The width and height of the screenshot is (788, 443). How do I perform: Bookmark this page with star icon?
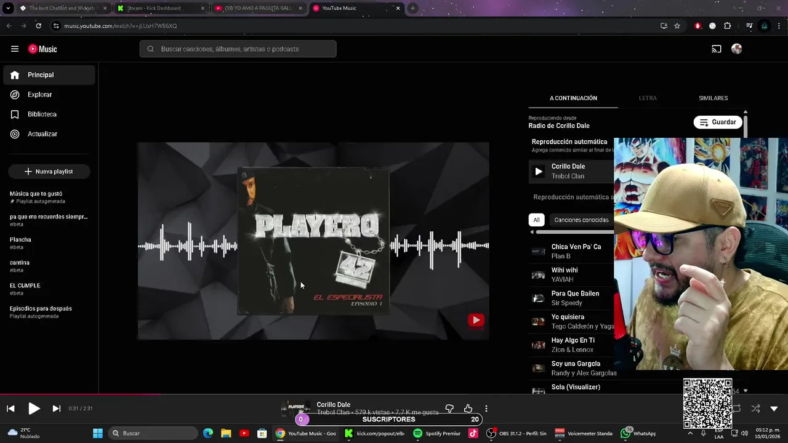pyautogui.click(x=677, y=26)
